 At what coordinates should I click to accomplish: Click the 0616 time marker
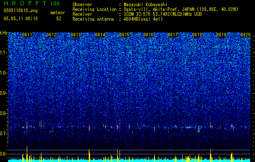point(148,35)
